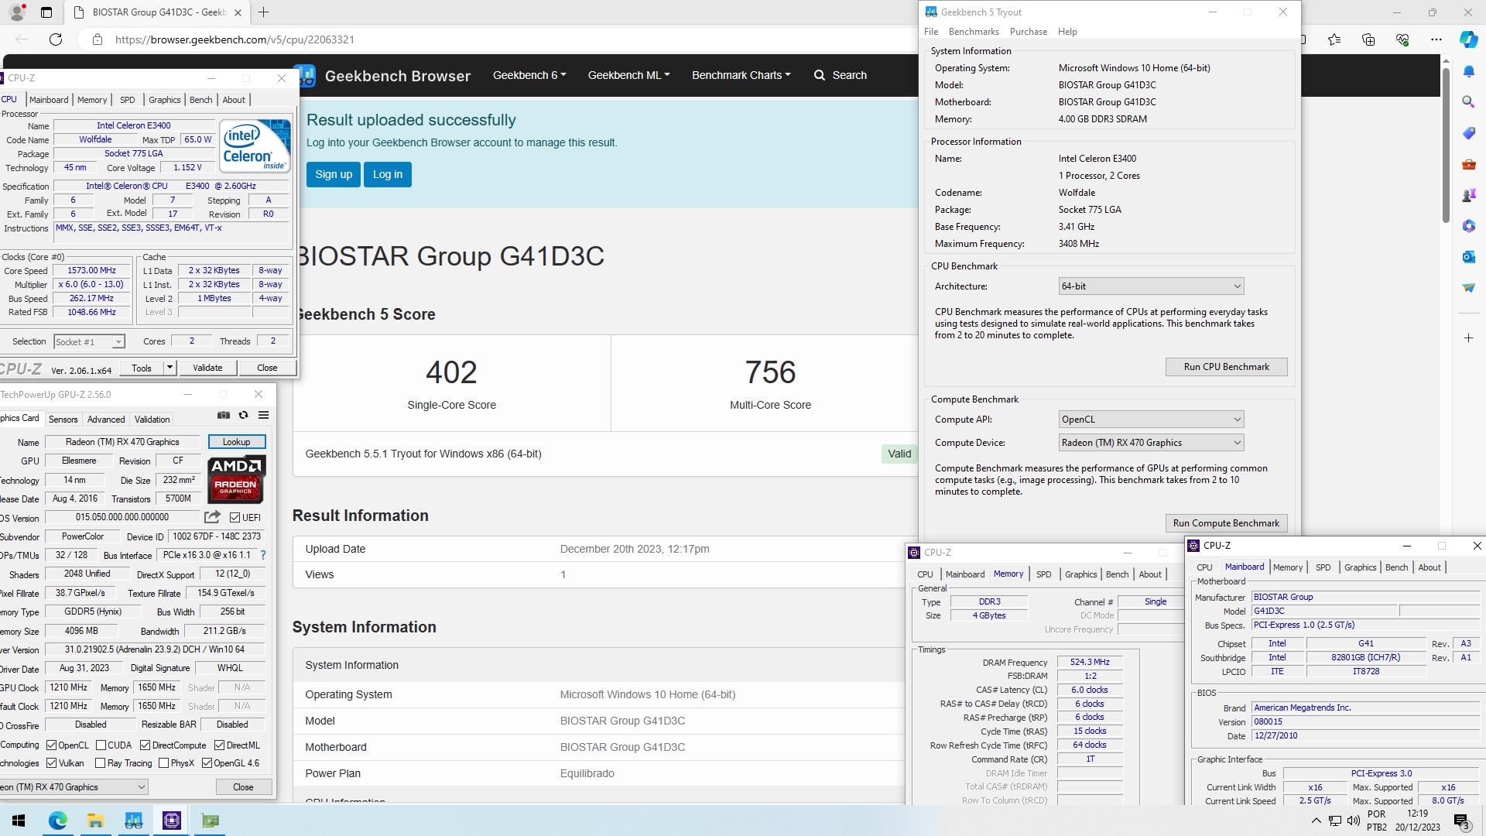
Task: Expand the Geekbench 6 nav dropdown
Action: 529,75
